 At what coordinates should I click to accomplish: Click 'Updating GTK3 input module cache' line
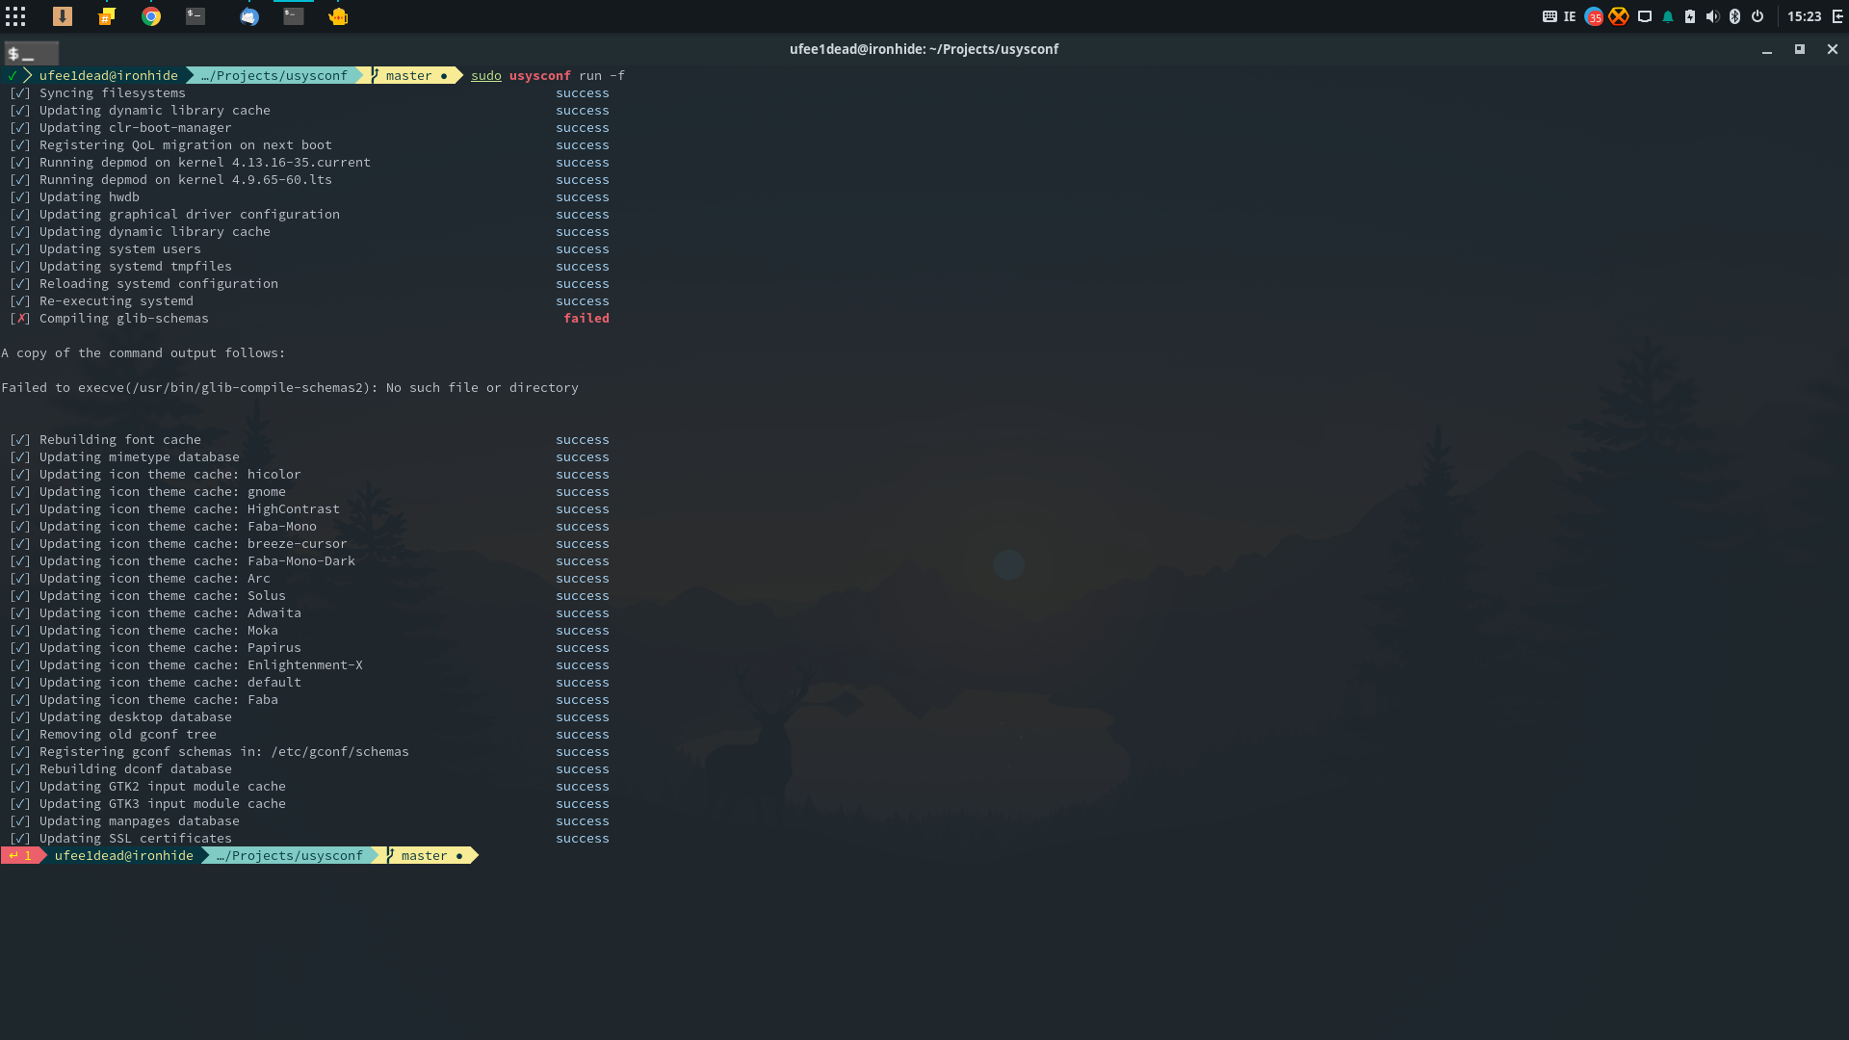pos(163,803)
